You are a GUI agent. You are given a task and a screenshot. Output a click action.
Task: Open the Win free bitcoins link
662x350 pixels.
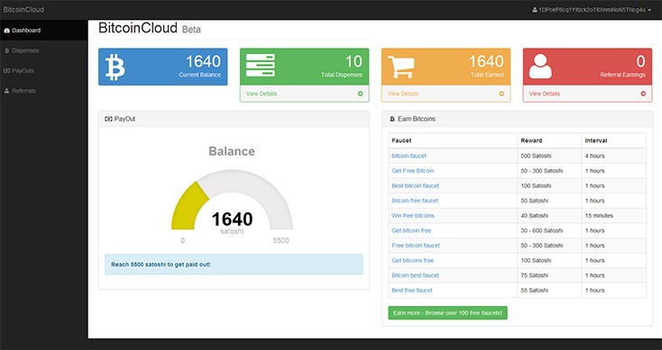click(x=413, y=216)
